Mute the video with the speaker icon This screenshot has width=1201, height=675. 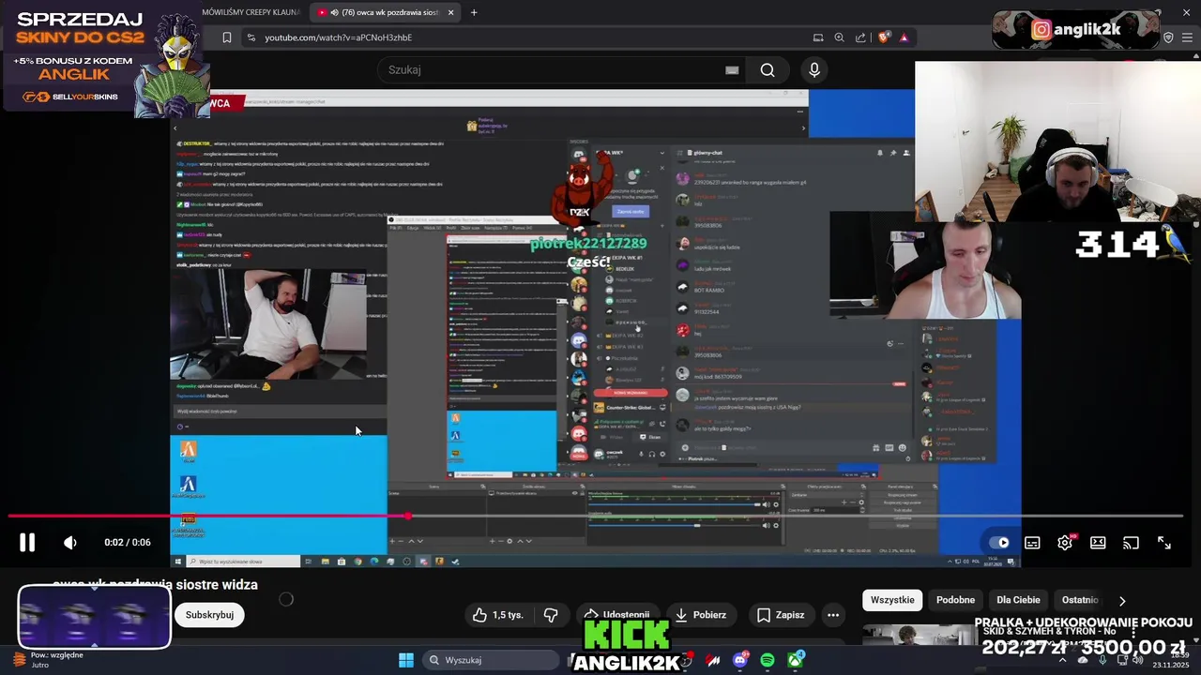point(69,543)
